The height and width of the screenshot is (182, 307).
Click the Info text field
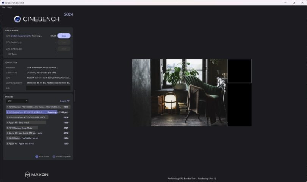[48, 88]
